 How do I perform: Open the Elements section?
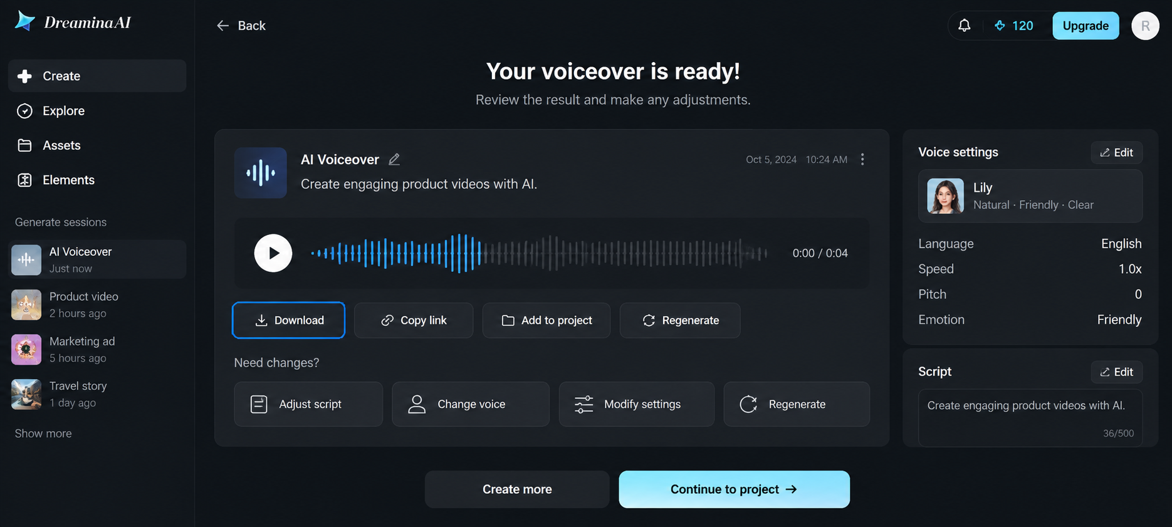[x=97, y=180]
